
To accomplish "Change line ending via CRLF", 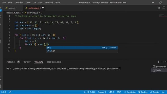I will click(119, 92).
